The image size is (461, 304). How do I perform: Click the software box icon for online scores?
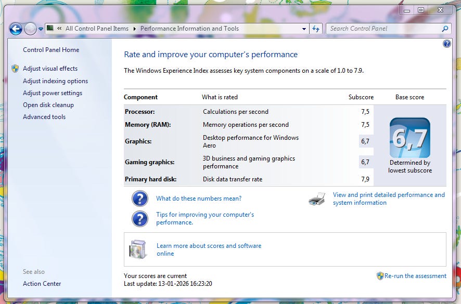[138, 249]
